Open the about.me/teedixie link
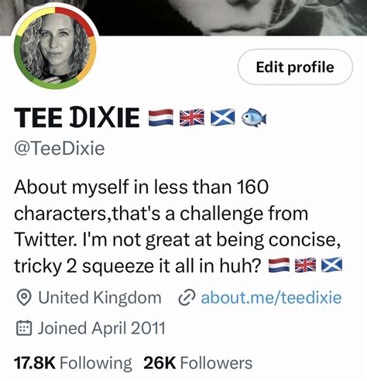This screenshot has height=381, width=367. coord(271,297)
